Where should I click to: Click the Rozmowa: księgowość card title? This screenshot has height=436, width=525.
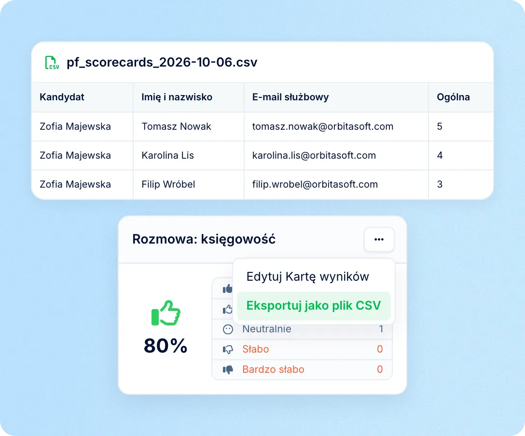tap(204, 240)
